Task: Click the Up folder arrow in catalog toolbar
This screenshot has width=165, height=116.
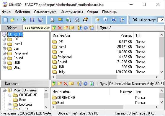Action: point(54,84)
